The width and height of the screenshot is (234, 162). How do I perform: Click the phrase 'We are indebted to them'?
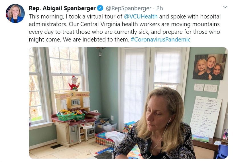pyautogui.click(x=96, y=40)
